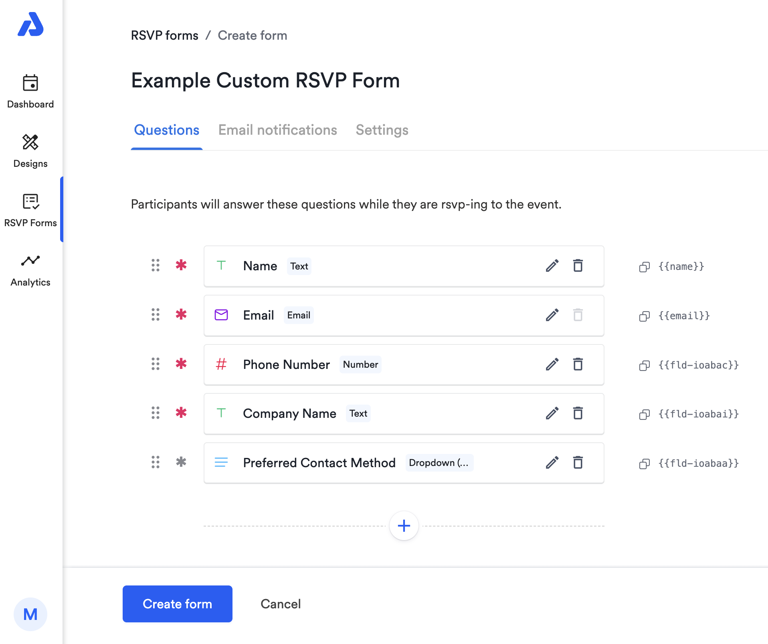Viewport: 768px width, 644px height.
Task: Open the user profile avatar
Action: click(30, 614)
